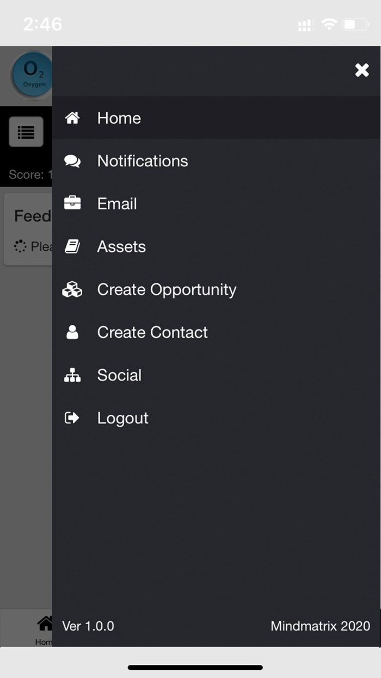This screenshot has height=678, width=381.
Task: Open the Social menu entry
Action: (x=119, y=375)
